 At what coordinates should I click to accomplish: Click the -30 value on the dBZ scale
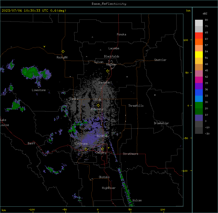[x=207, y=134]
